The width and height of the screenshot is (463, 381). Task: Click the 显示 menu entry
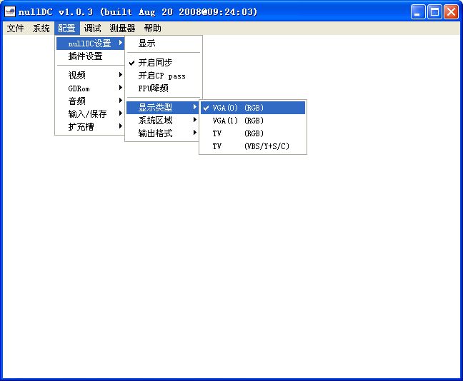[164, 44]
